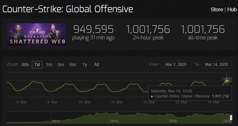Click the 10. Mar axis label
Image resolution: width=238 pixels, height=126 pixels.
pos(85,102)
